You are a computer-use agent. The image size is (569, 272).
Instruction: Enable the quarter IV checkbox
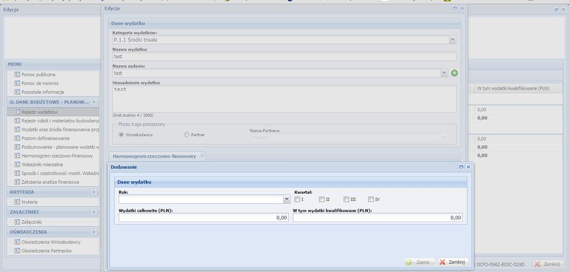[x=371, y=199]
